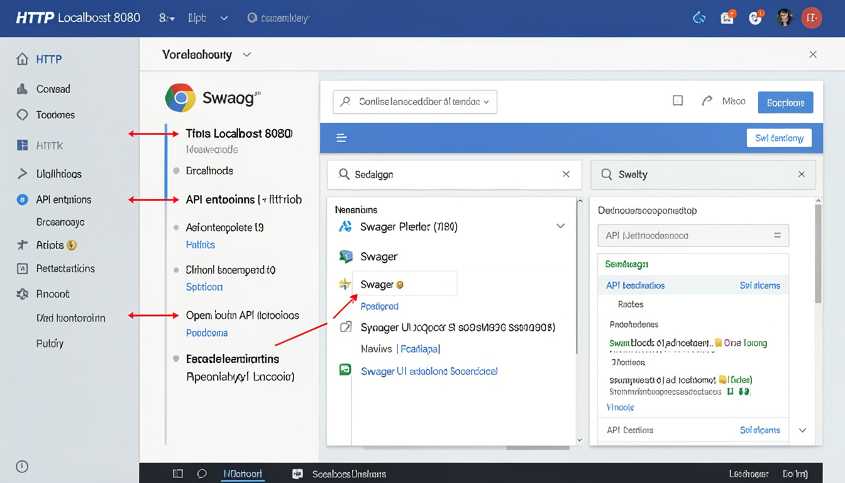Viewport: 845px width, 483px height.
Task: Expand the Vorelaohourty dropdown chevron
Action: [247, 55]
